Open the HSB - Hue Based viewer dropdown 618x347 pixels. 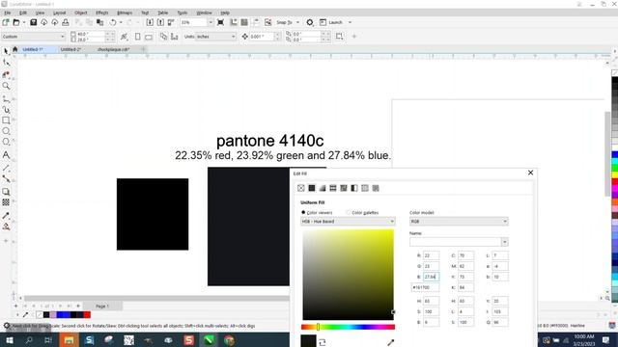(348, 222)
